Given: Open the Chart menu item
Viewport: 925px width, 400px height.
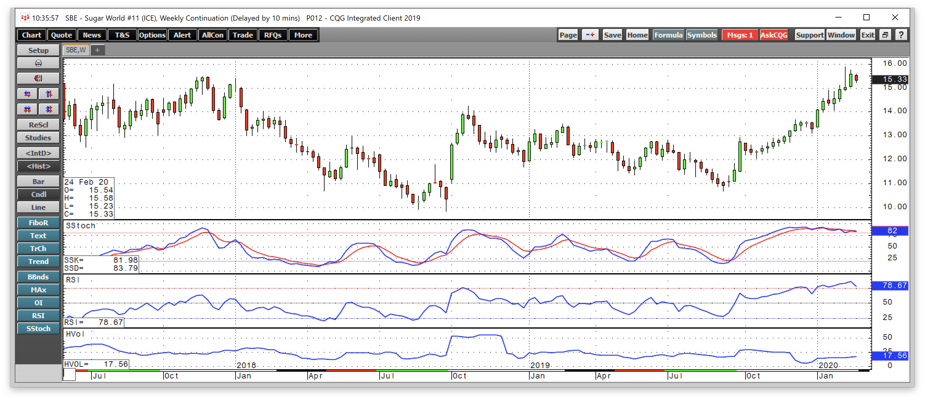Looking at the screenshot, I should point(32,35).
